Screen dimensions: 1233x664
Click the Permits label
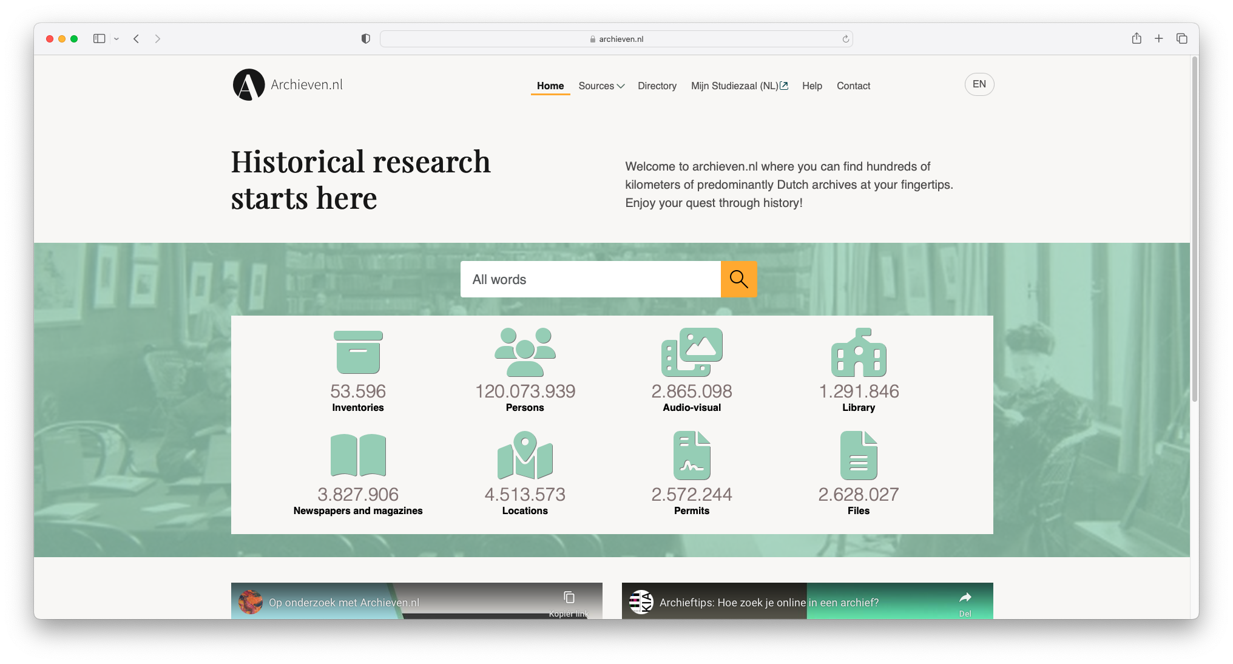[692, 511]
